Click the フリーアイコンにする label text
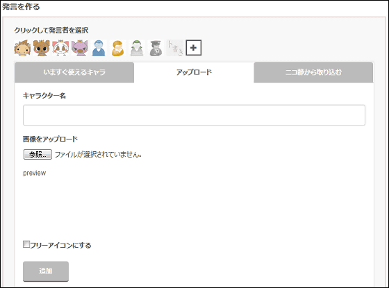 (x=60, y=246)
